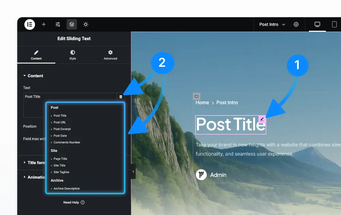Click the pink edit pencil on Post Title

[262, 119]
